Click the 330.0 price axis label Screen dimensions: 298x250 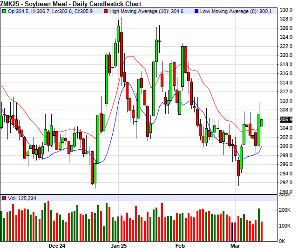pyautogui.click(x=286, y=9)
